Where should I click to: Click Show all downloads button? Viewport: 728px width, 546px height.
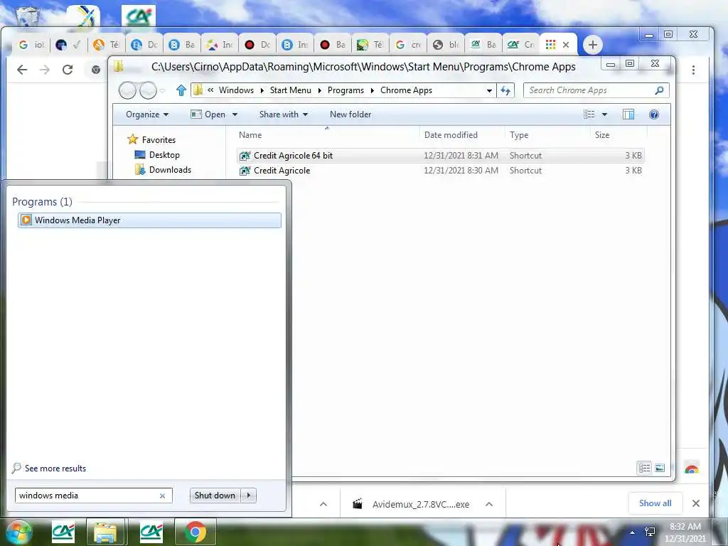coord(655,503)
